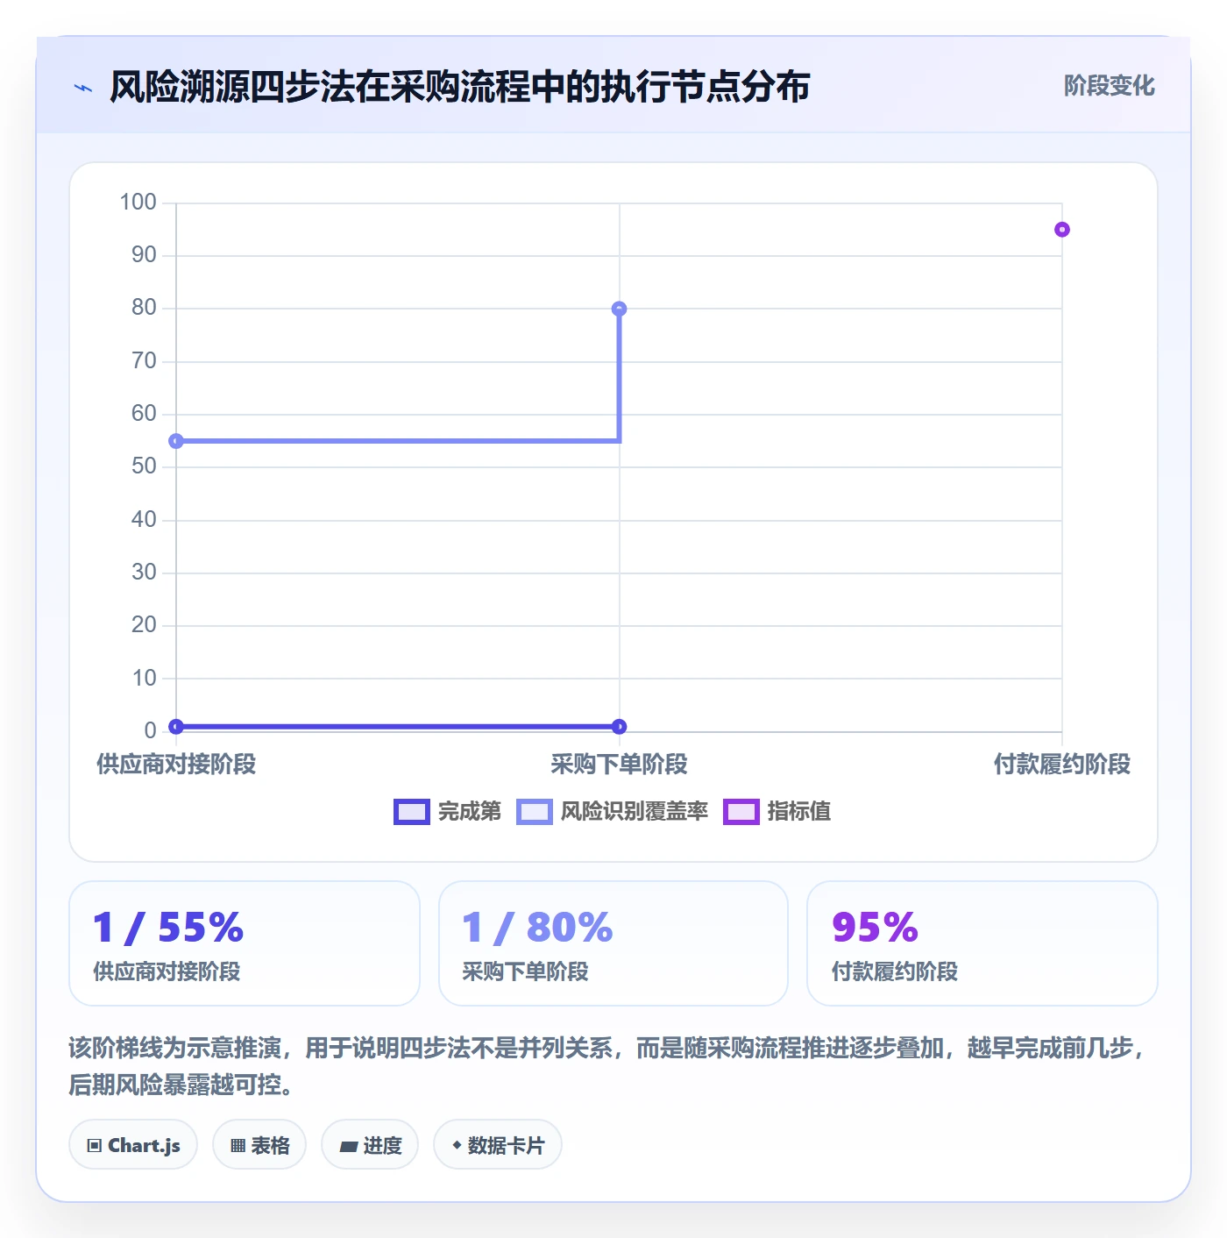Click the lightning icon beside the title

pyautogui.click(x=83, y=88)
